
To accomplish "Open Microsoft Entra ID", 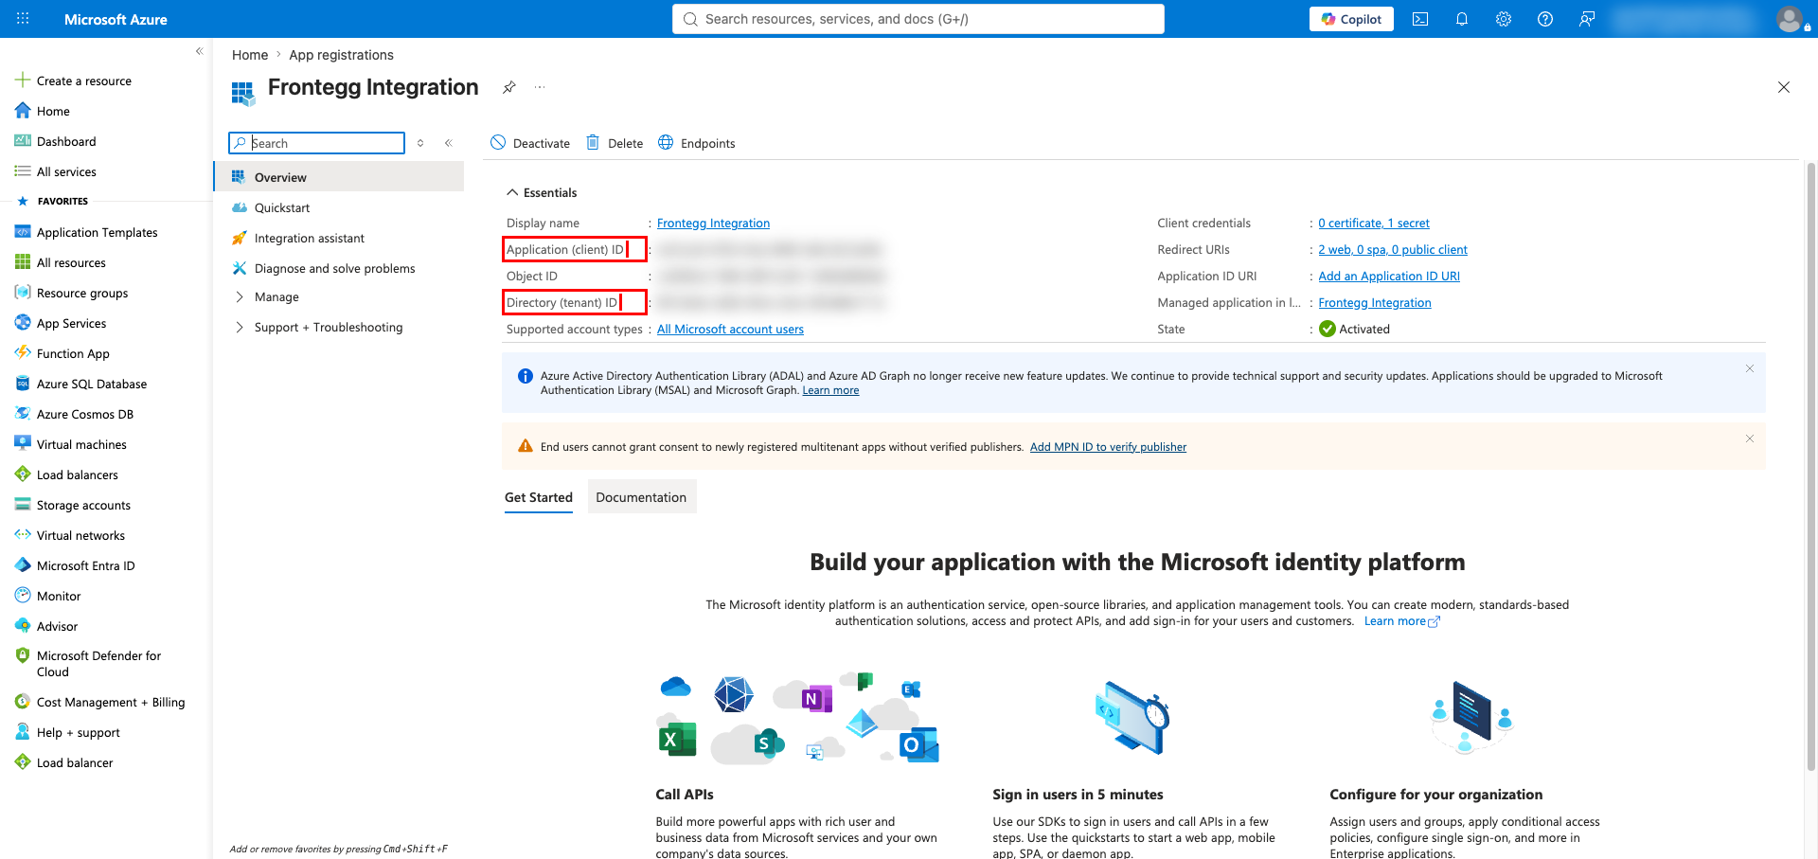I will [85, 565].
